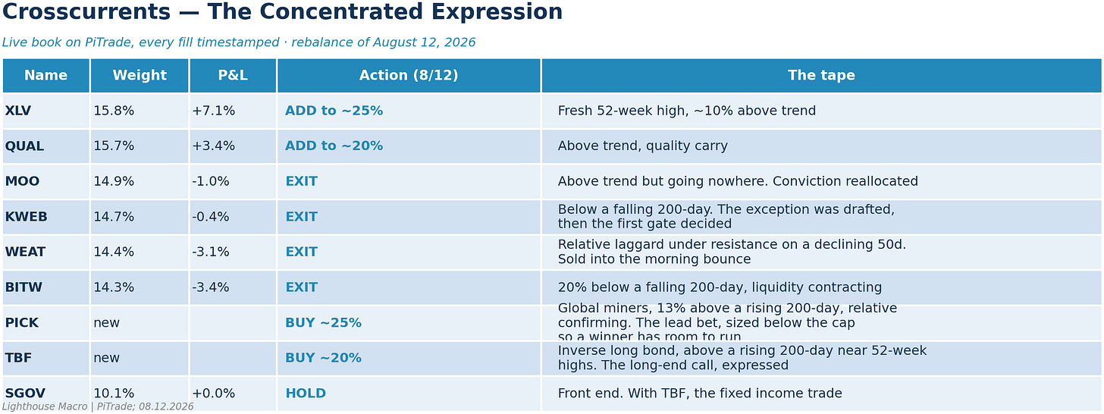Select the P&L column header
This screenshot has width=1104, height=414.
click(x=233, y=76)
